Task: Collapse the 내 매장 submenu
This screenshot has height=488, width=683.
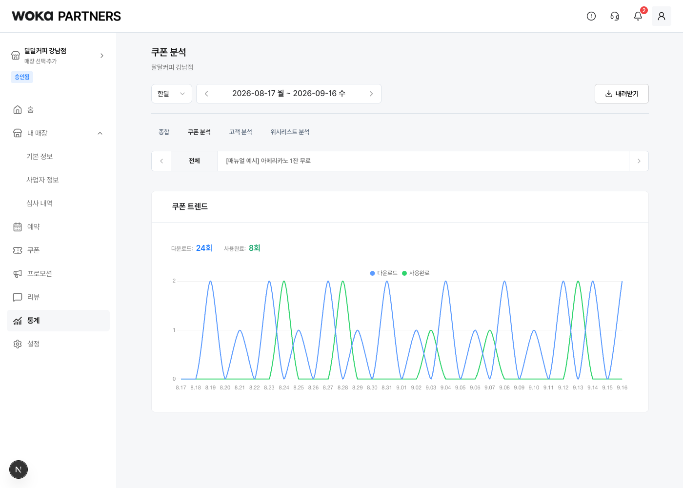Action: tap(100, 133)
